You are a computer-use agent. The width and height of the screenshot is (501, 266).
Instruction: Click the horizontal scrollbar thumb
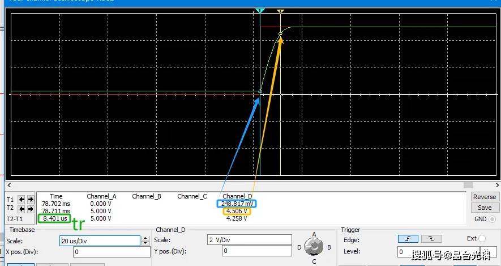pos(468,185)
